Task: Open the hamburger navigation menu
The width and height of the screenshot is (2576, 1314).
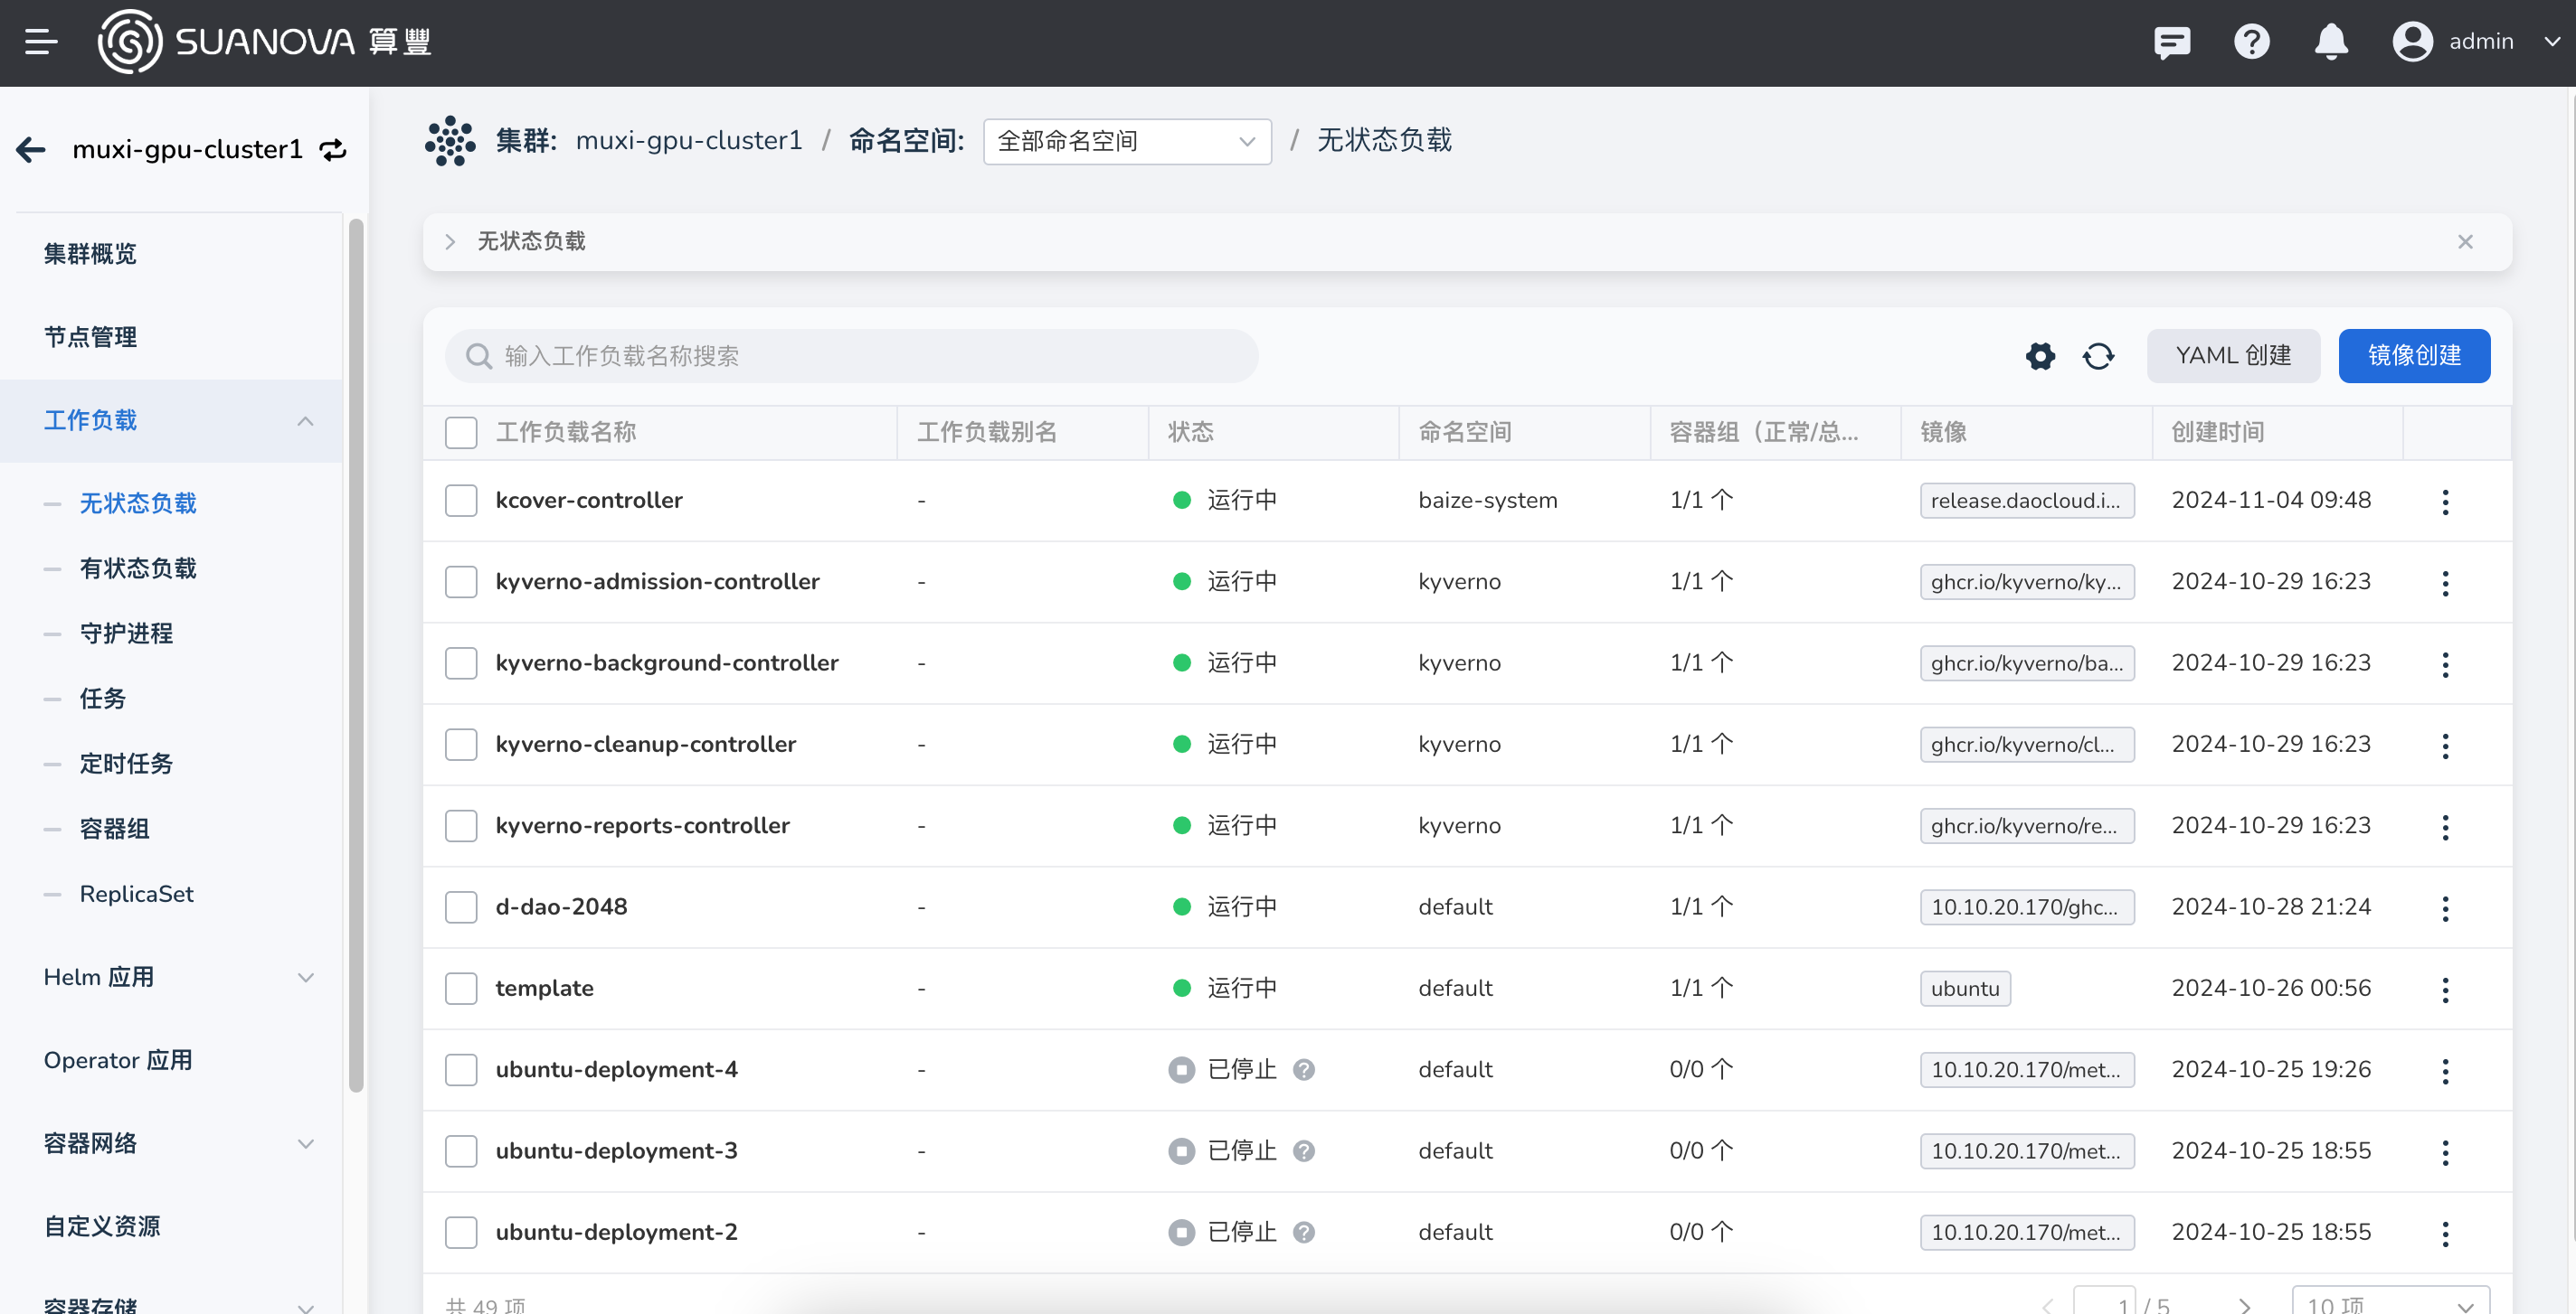Action: point(41,42)
